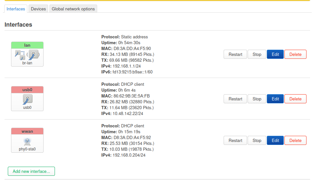
Task: Stop the lan interface
Action: coord(257,54)
